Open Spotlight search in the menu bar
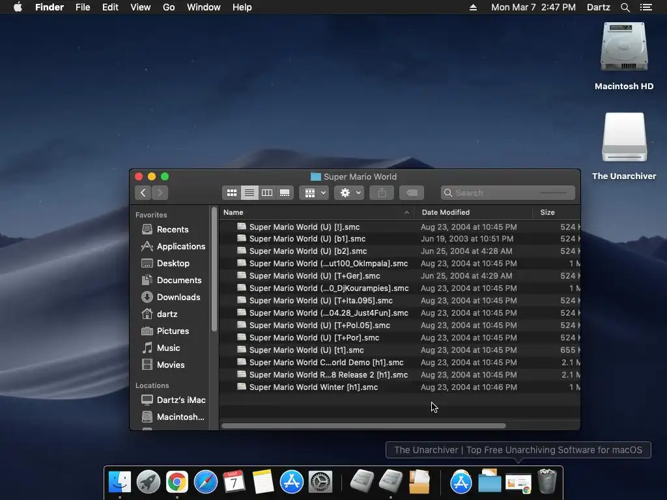The image size is (667, 500). (x=625, y=7)
